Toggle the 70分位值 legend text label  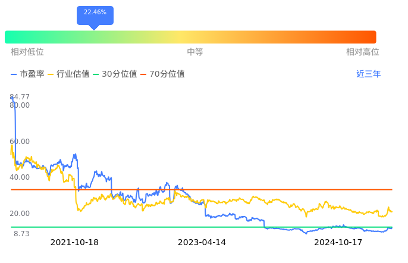[x=167, y=74]
